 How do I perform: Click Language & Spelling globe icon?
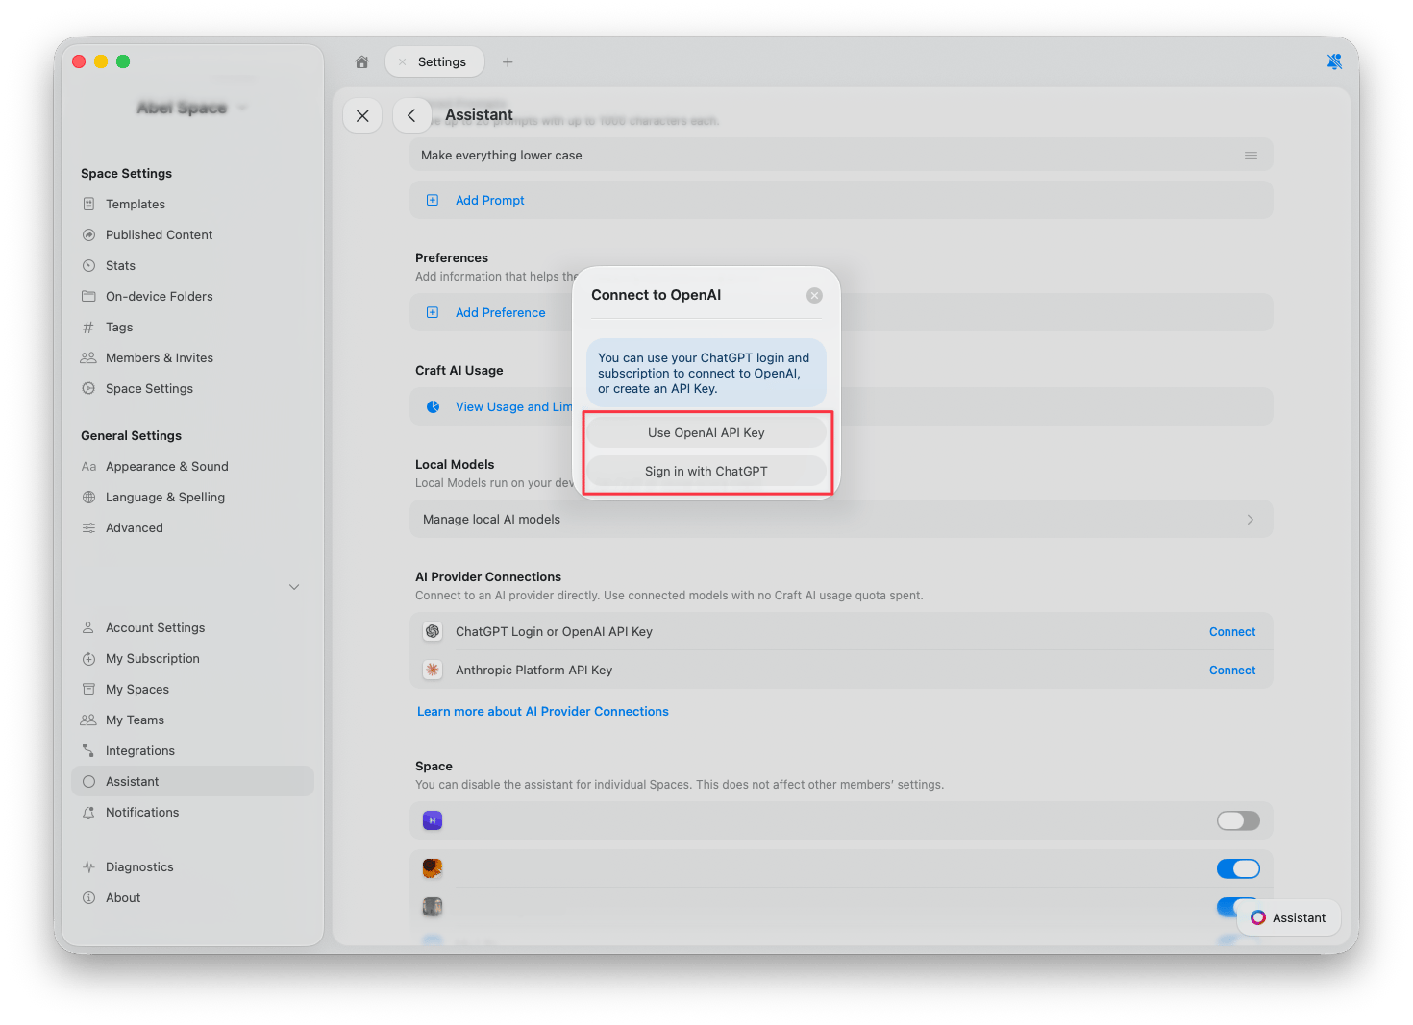(88, 497)
